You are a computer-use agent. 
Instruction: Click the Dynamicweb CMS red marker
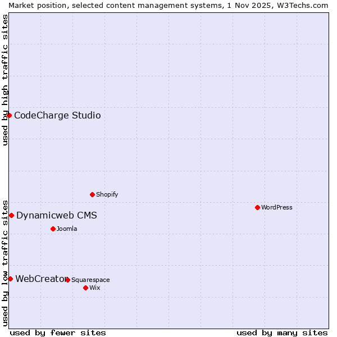point(11,215)
